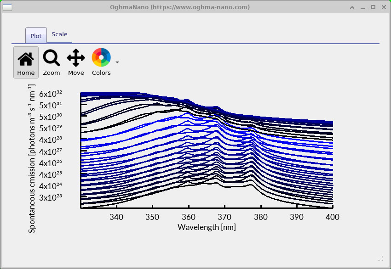Activate the Zoom magnifier tool
Viewport: 391px width, 269px height.
[52, 62]
